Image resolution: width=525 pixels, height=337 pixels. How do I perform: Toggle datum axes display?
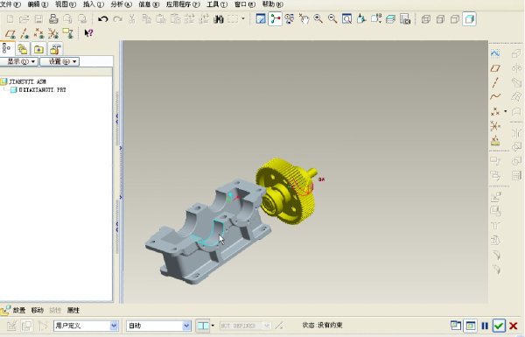click(x=24, y=33)
